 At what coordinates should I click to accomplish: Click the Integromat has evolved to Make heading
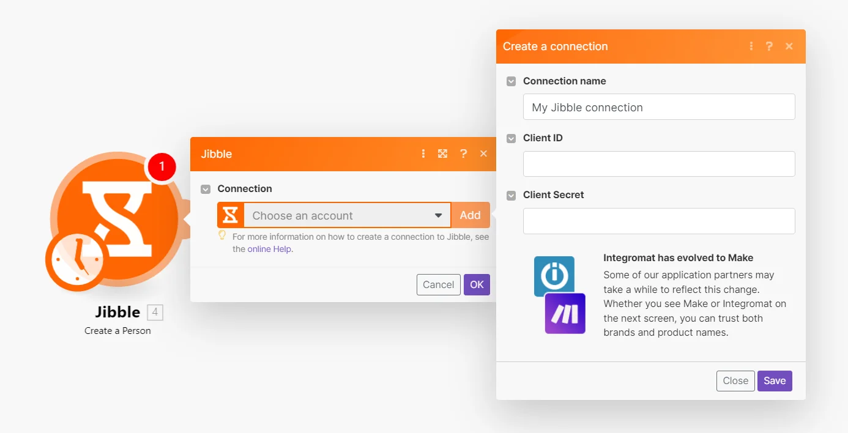[x=678, y=257]
